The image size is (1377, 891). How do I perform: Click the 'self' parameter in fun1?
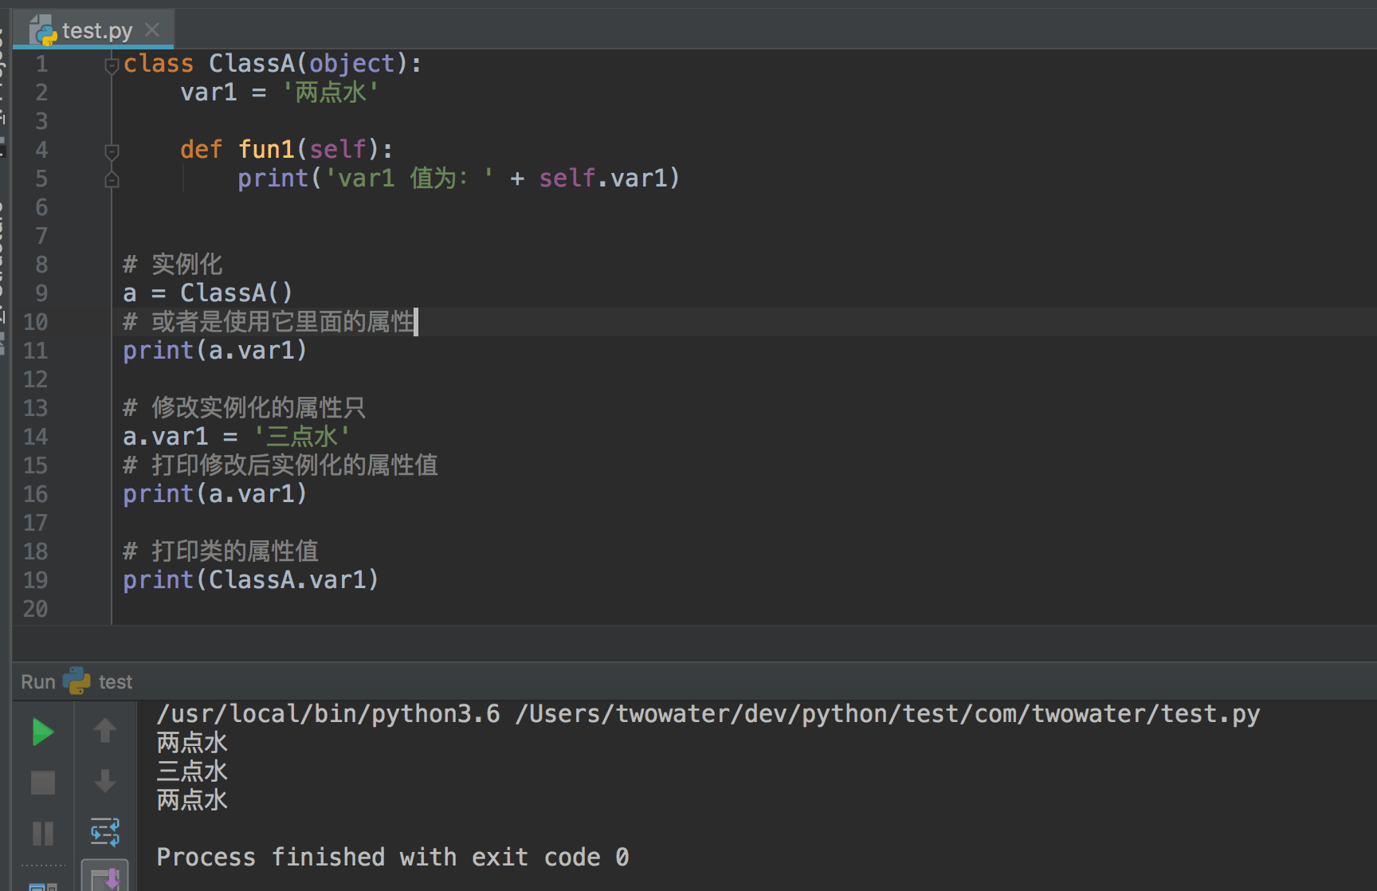coord(338,150)
